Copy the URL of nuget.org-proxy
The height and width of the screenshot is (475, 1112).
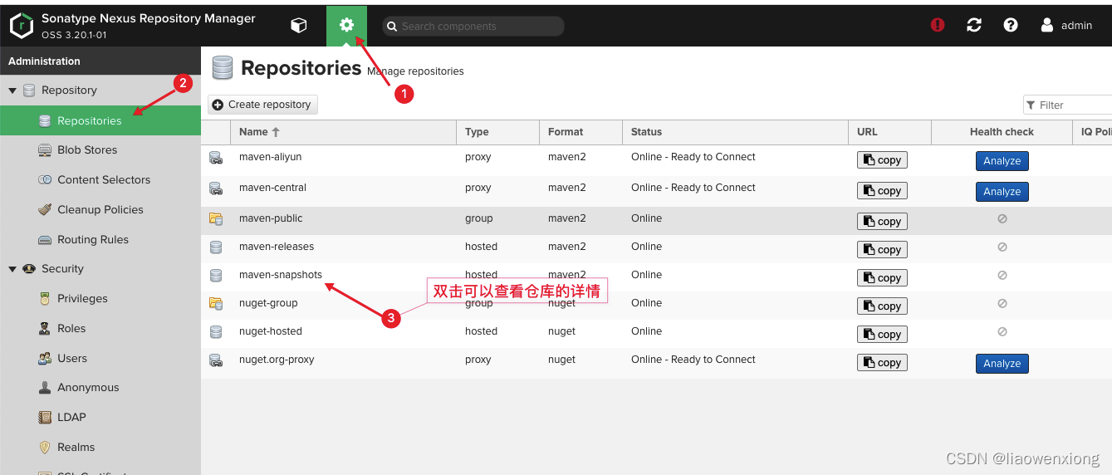[882, 363]
